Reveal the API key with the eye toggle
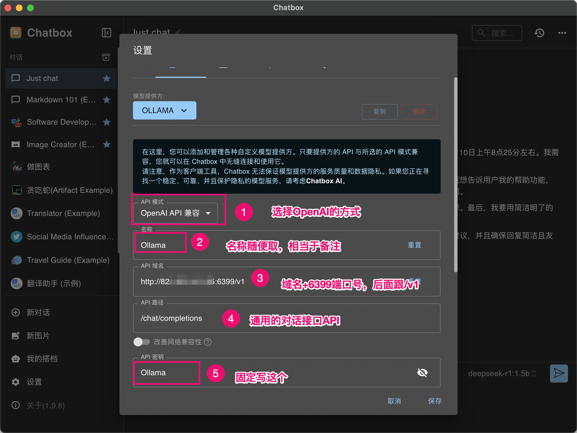 422,372
